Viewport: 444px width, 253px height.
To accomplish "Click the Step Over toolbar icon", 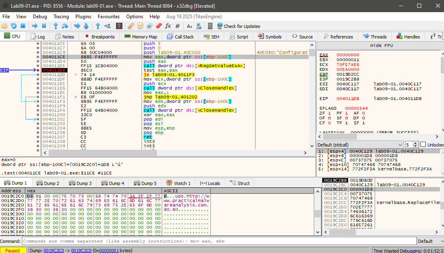I will 65,26.
